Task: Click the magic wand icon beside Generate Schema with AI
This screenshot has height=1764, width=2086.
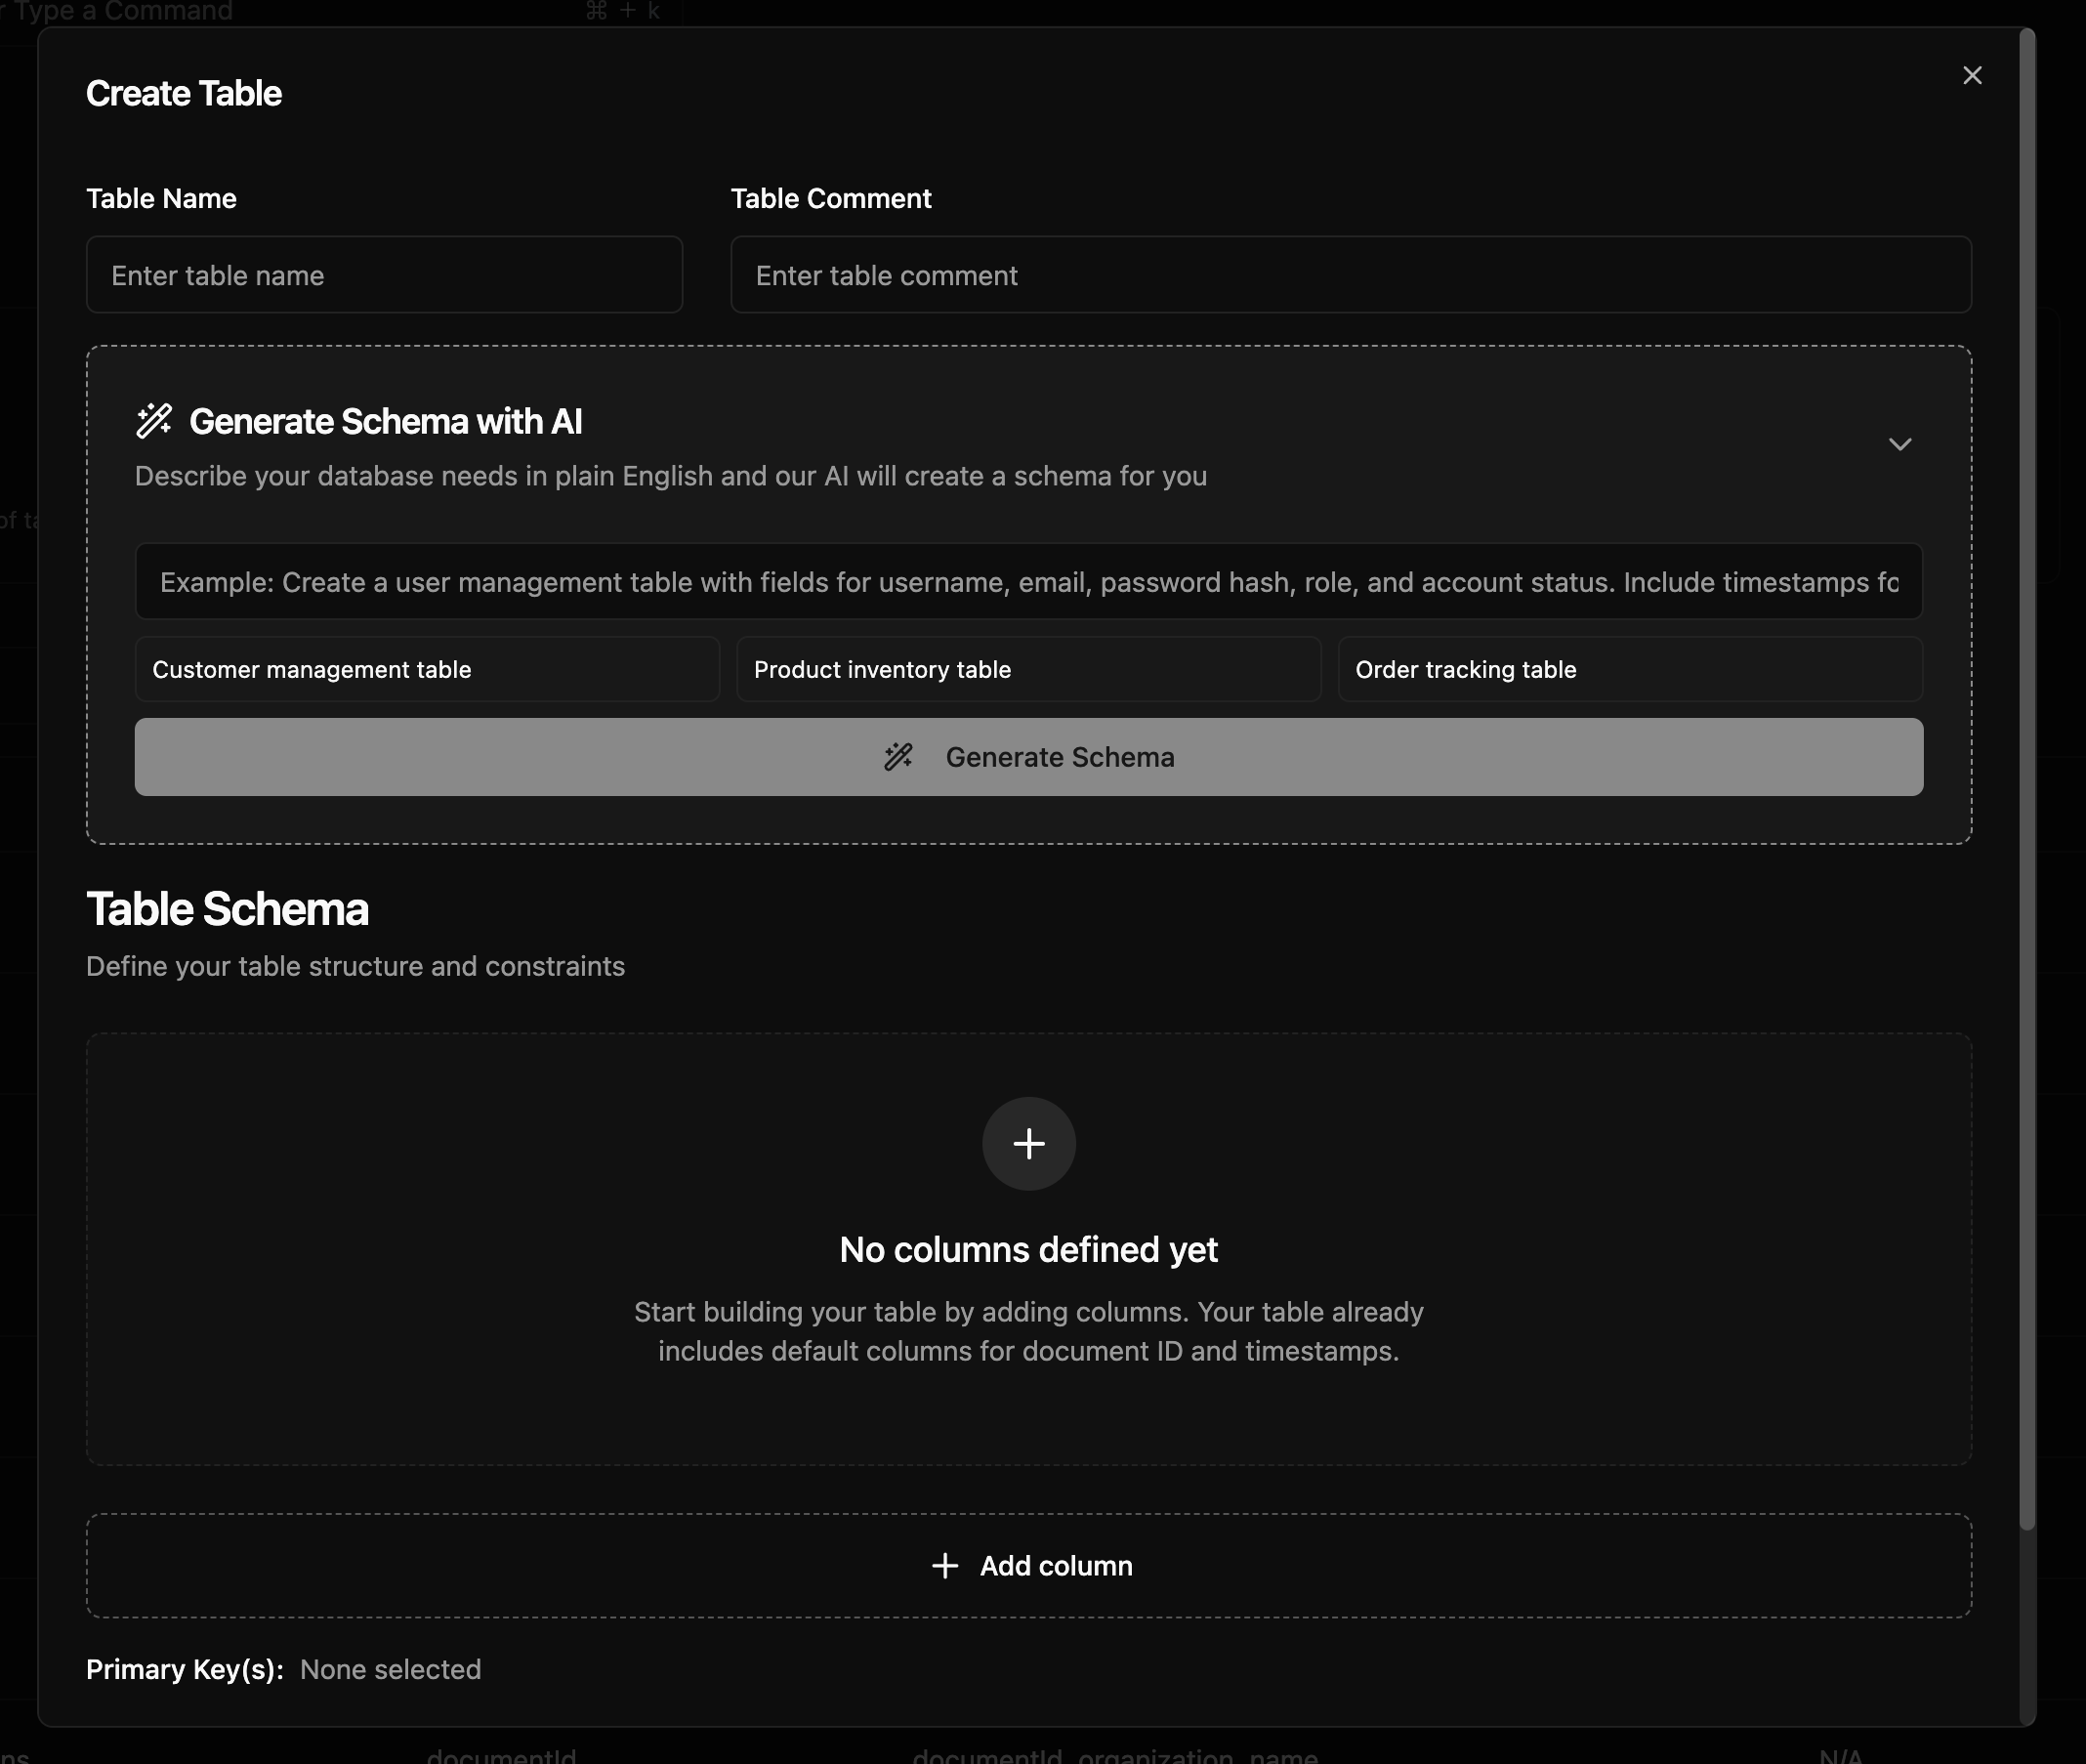Action: (x=154, y=421)
